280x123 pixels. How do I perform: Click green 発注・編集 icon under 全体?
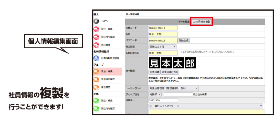click(96, 101)
